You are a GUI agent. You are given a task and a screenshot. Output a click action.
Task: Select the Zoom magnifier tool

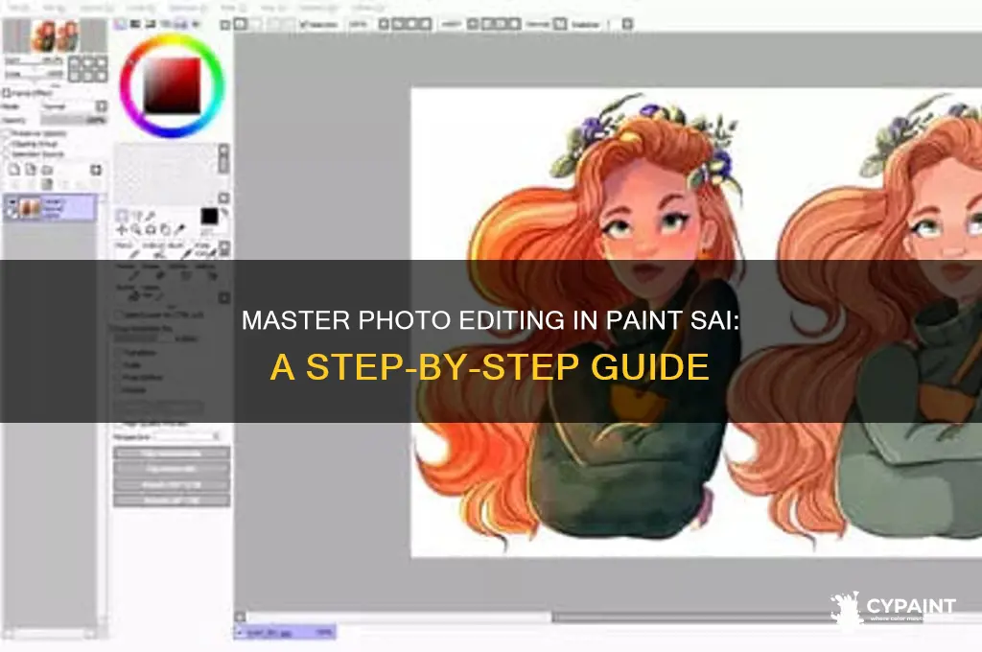pyautogui.click(x=136, y=230)
